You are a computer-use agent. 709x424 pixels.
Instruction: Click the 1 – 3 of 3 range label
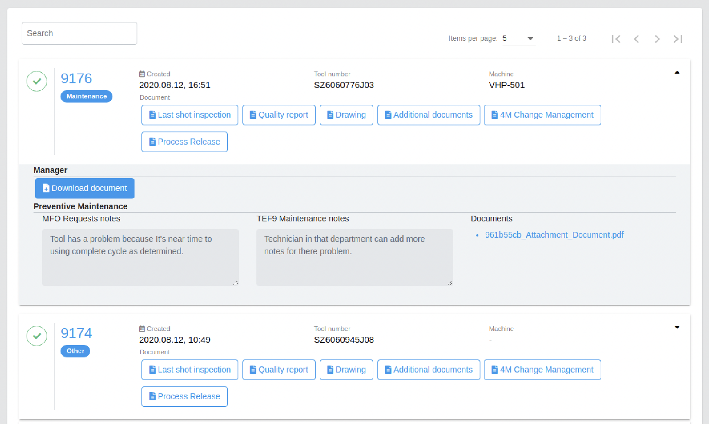[x=572, y=38]
